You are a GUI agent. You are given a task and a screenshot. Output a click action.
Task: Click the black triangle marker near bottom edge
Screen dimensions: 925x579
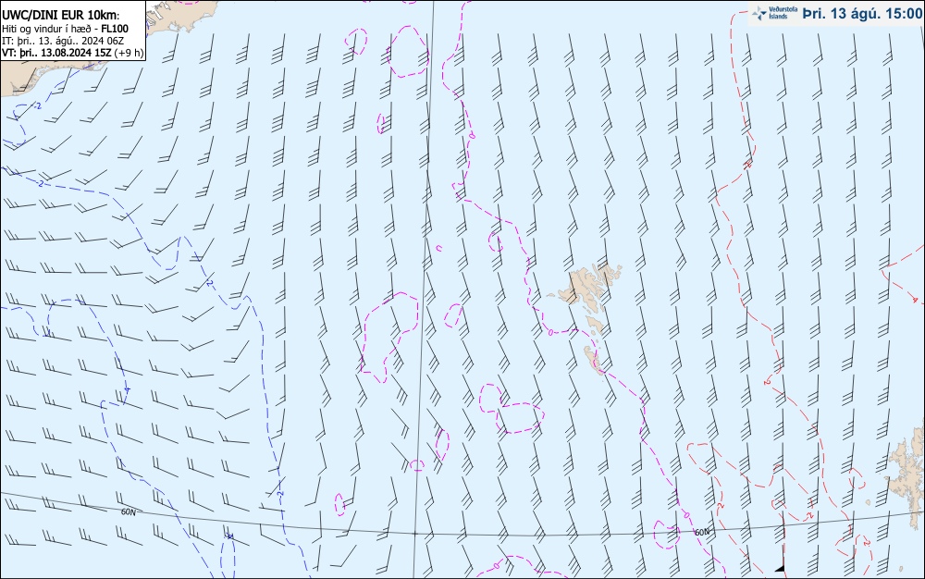[780, 569]
